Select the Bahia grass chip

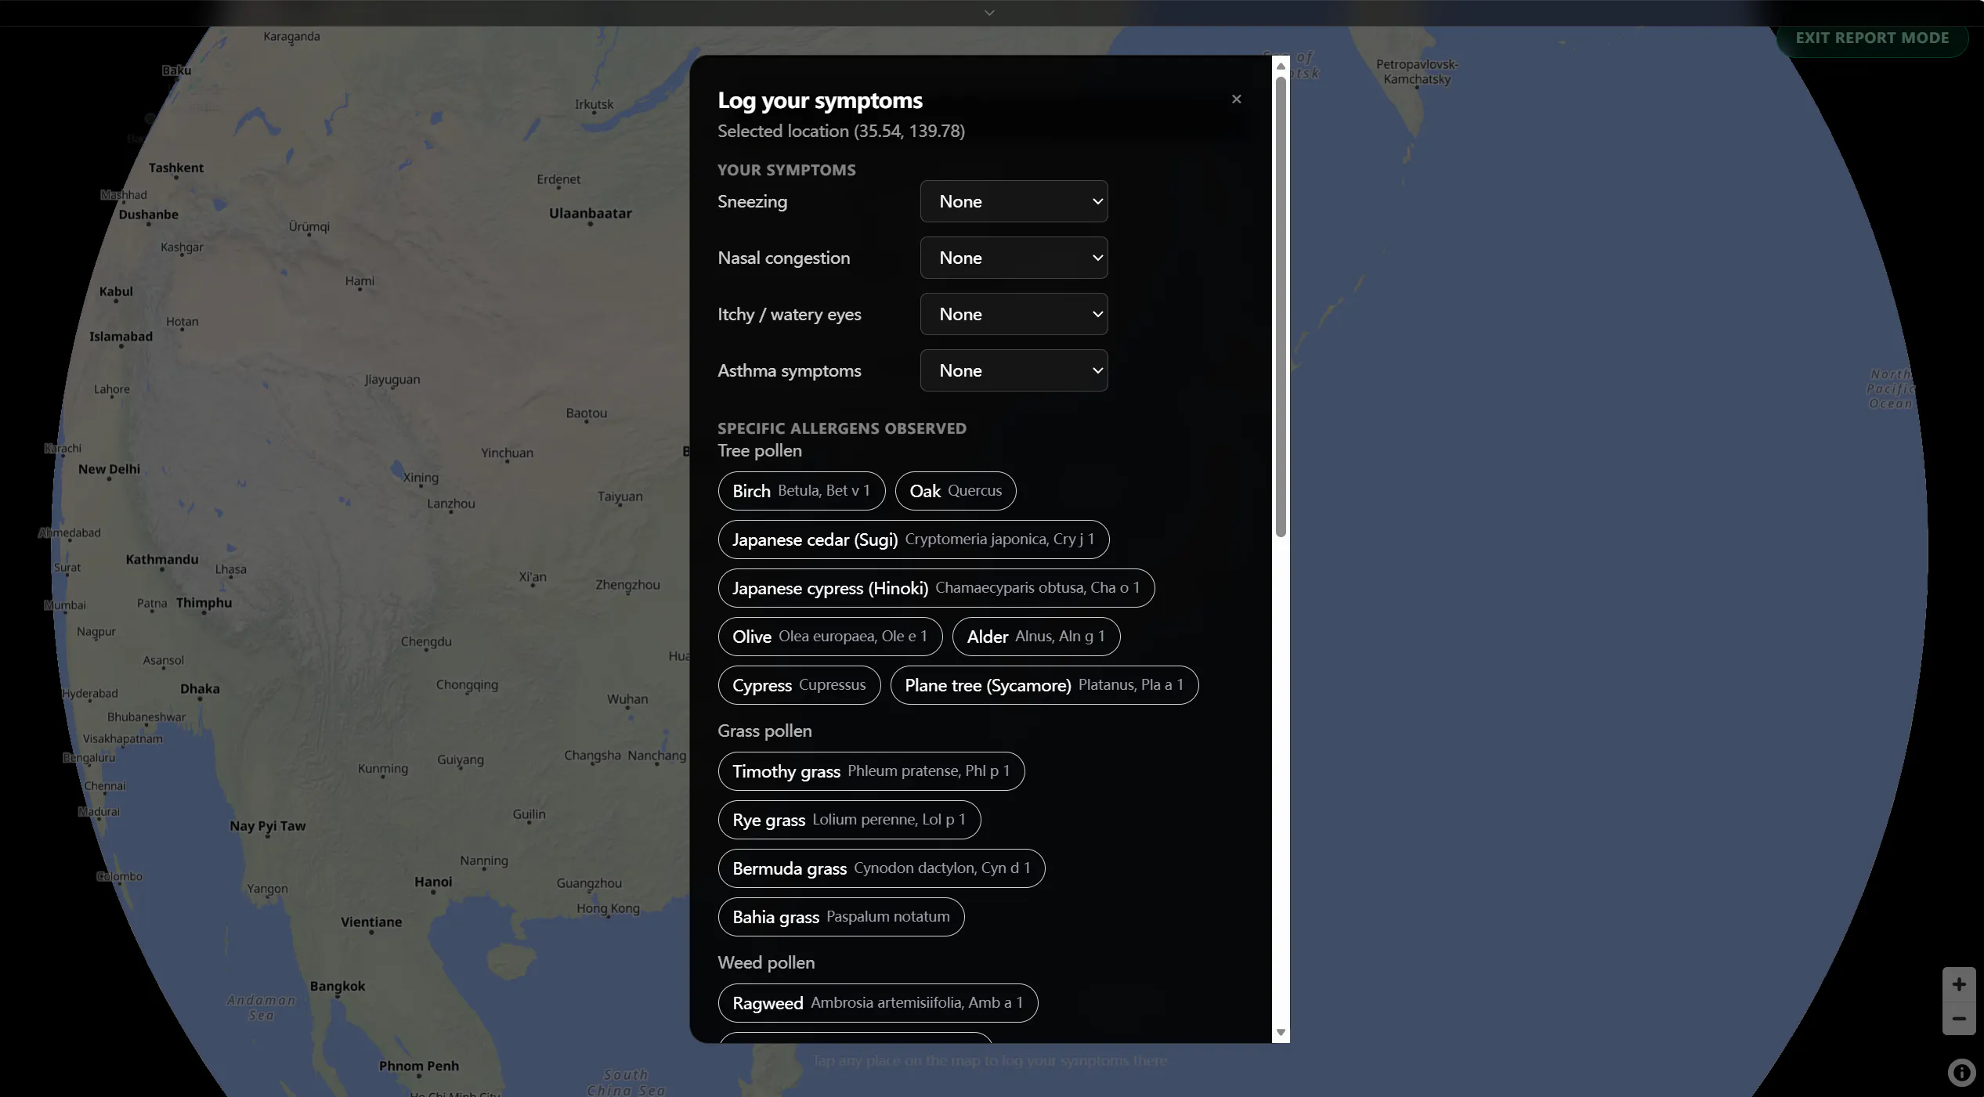click(840, 917)
